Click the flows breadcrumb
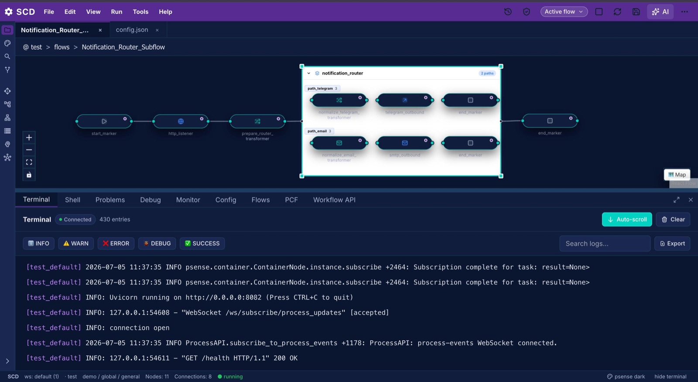Viewport: 698px width, 382px height. pos(62,47)
